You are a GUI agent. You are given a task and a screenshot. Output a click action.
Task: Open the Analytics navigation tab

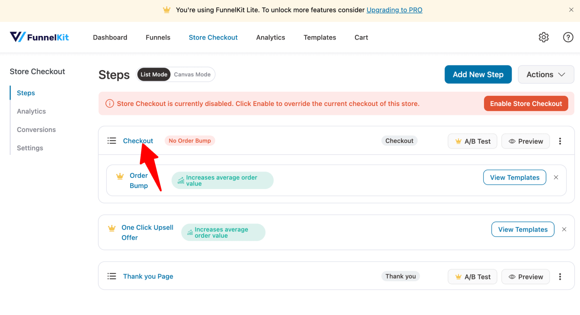(271, 37)
